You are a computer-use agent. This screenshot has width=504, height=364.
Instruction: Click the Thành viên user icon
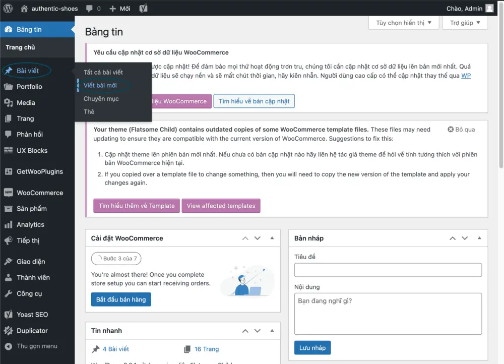pyautogui.click(x=9, y=277)
